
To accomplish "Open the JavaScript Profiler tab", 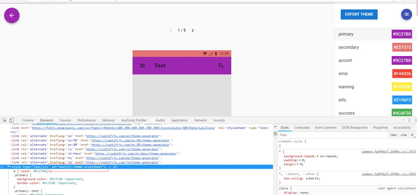I will [x=134, y=120].
